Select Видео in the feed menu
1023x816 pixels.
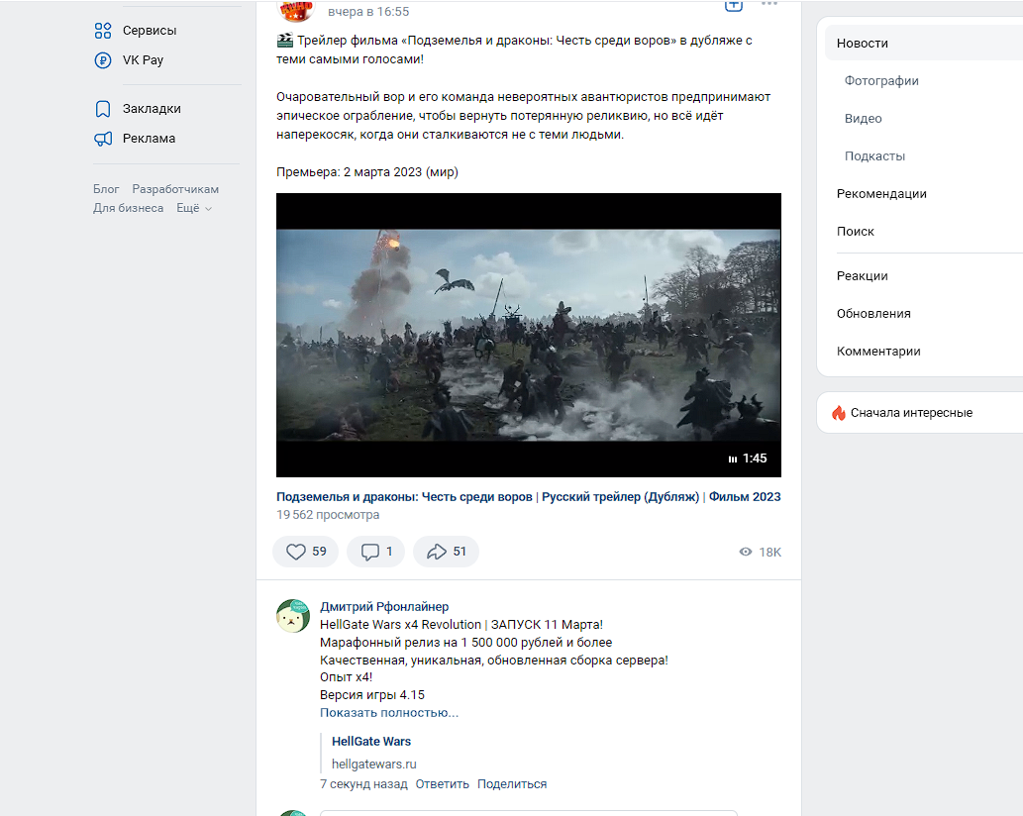[864, 119]
